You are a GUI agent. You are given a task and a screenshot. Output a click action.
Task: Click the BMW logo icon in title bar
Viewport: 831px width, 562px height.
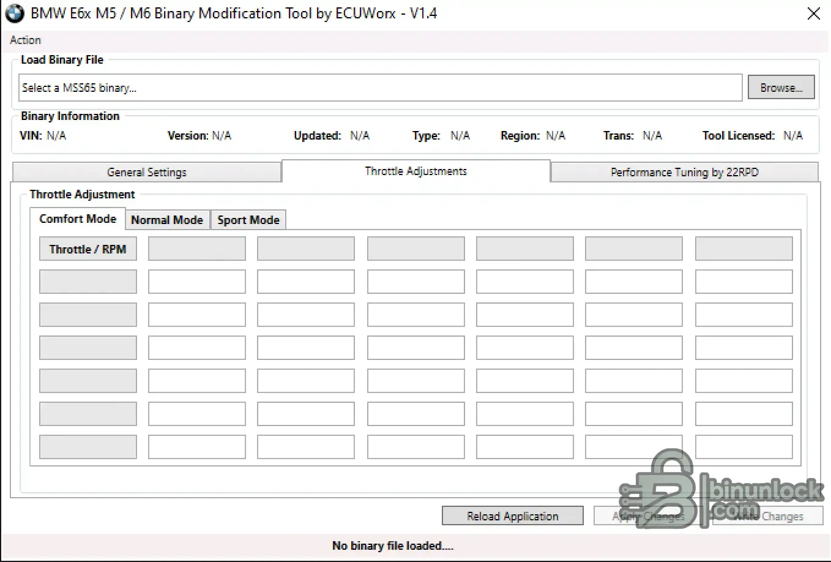pos(15,13)
